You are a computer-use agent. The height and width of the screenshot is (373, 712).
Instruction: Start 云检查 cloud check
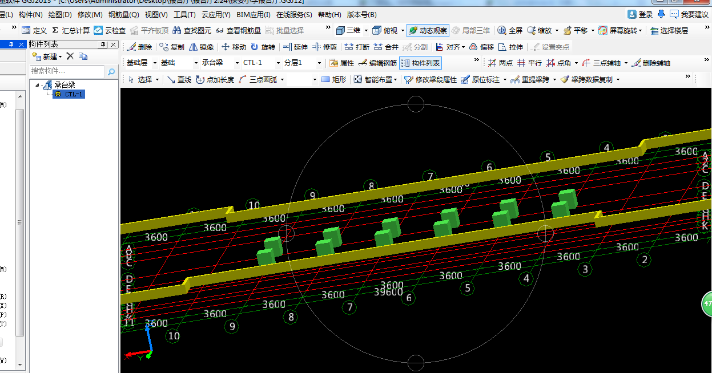pyautogui.click(x=110, y=30)
